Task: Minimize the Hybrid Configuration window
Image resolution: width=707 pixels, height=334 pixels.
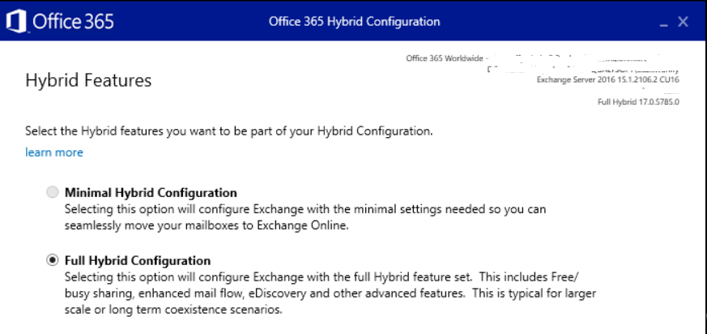Action: click(664, 24)
